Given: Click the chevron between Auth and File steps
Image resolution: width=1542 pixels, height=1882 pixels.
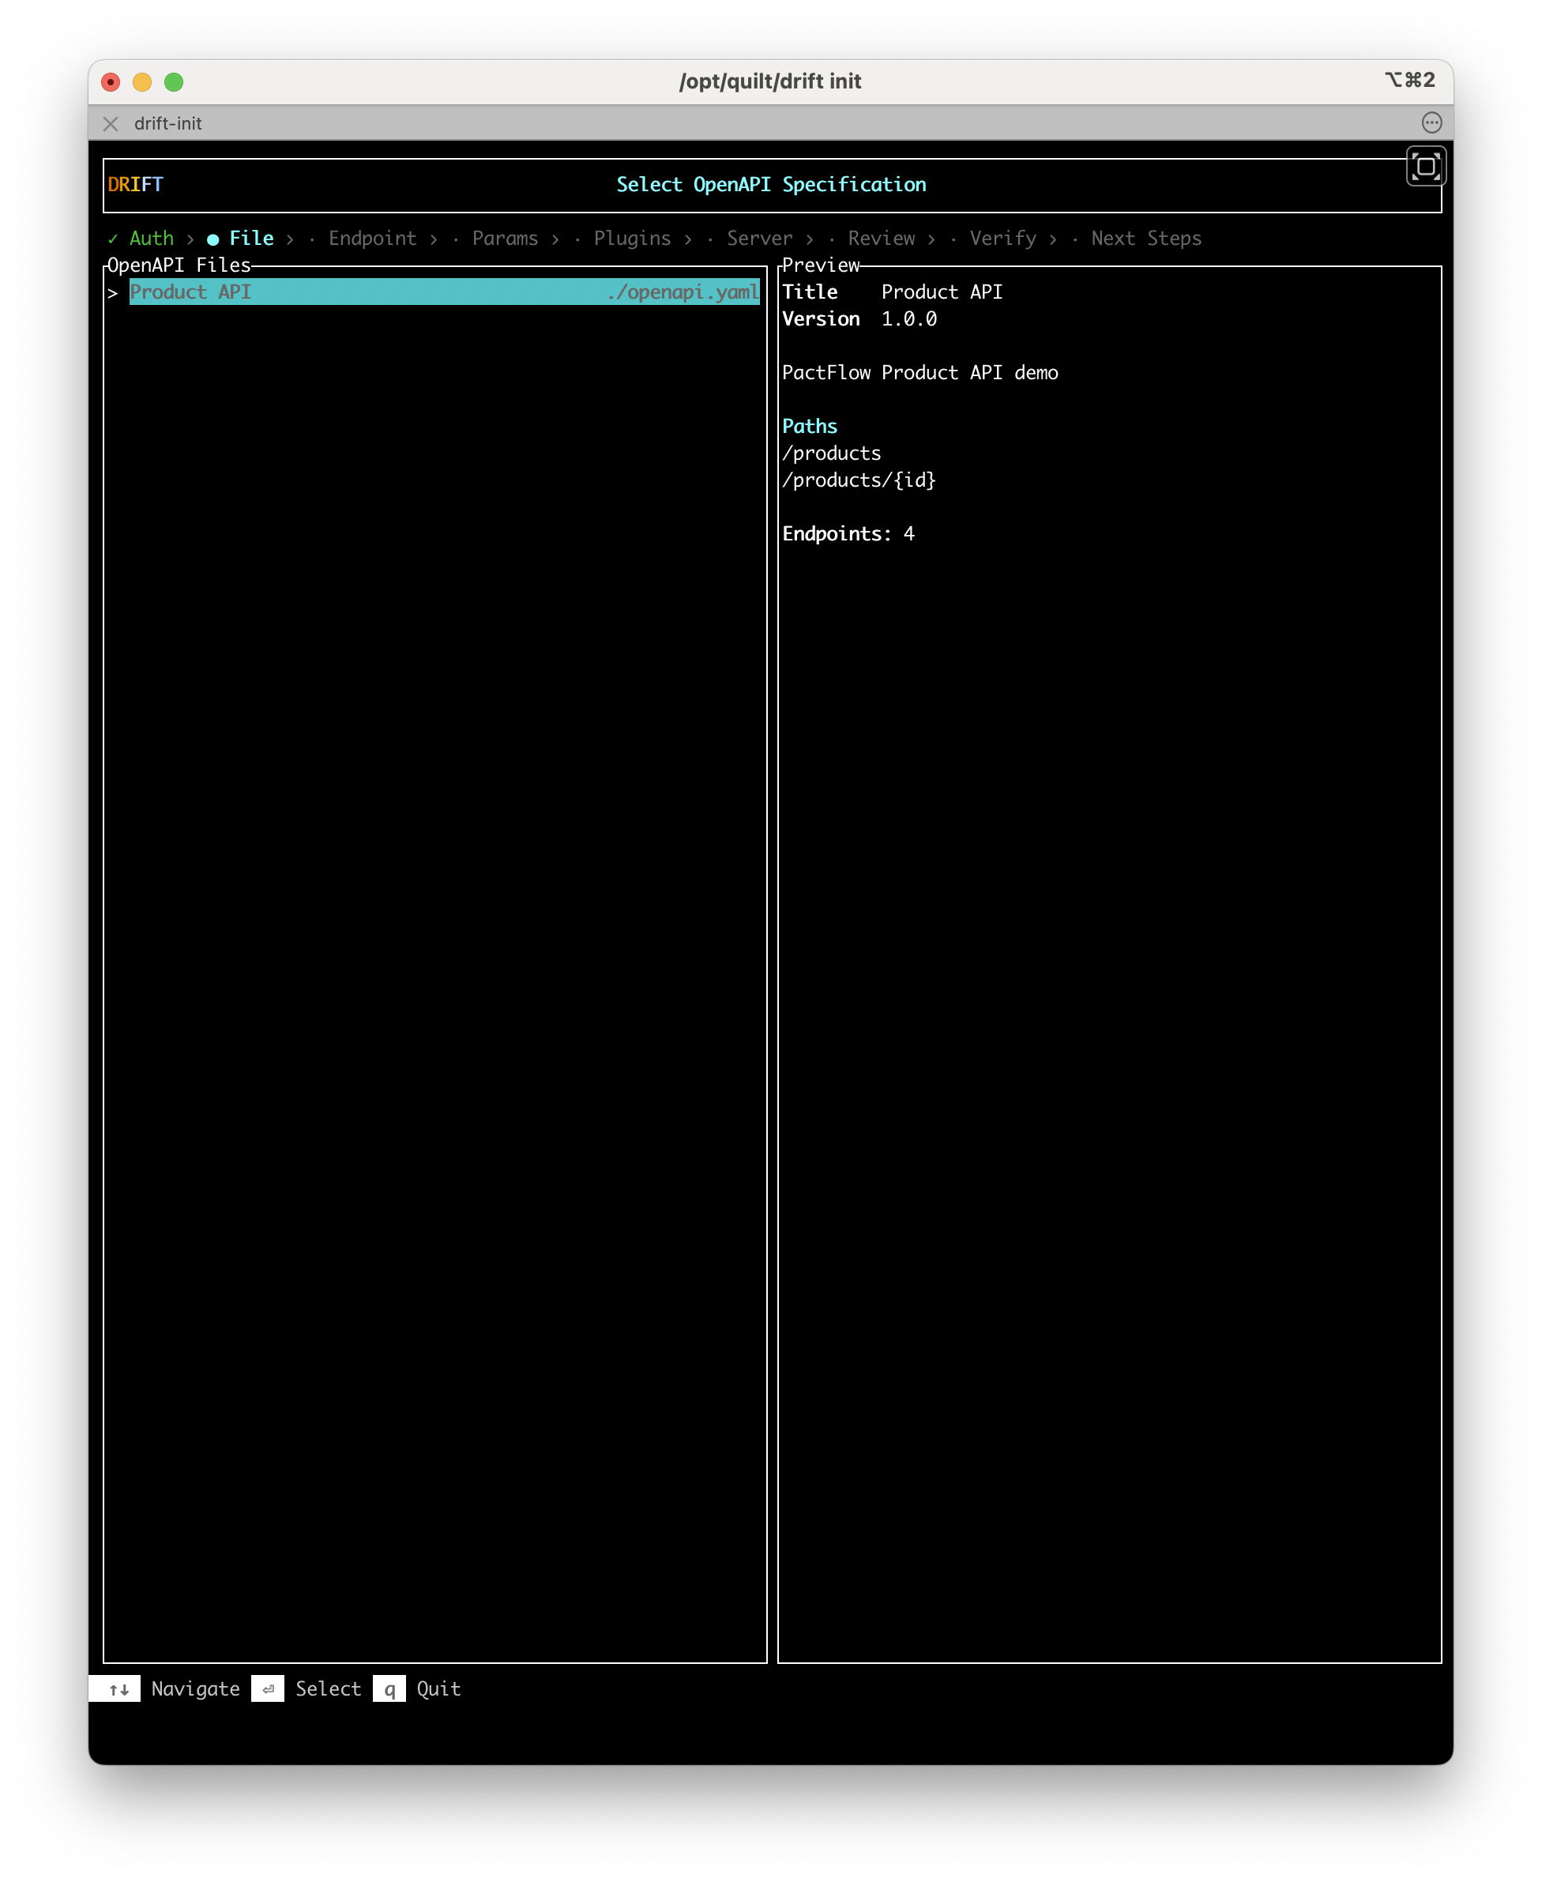Looking at the screenshot, I should coord(191,238).
